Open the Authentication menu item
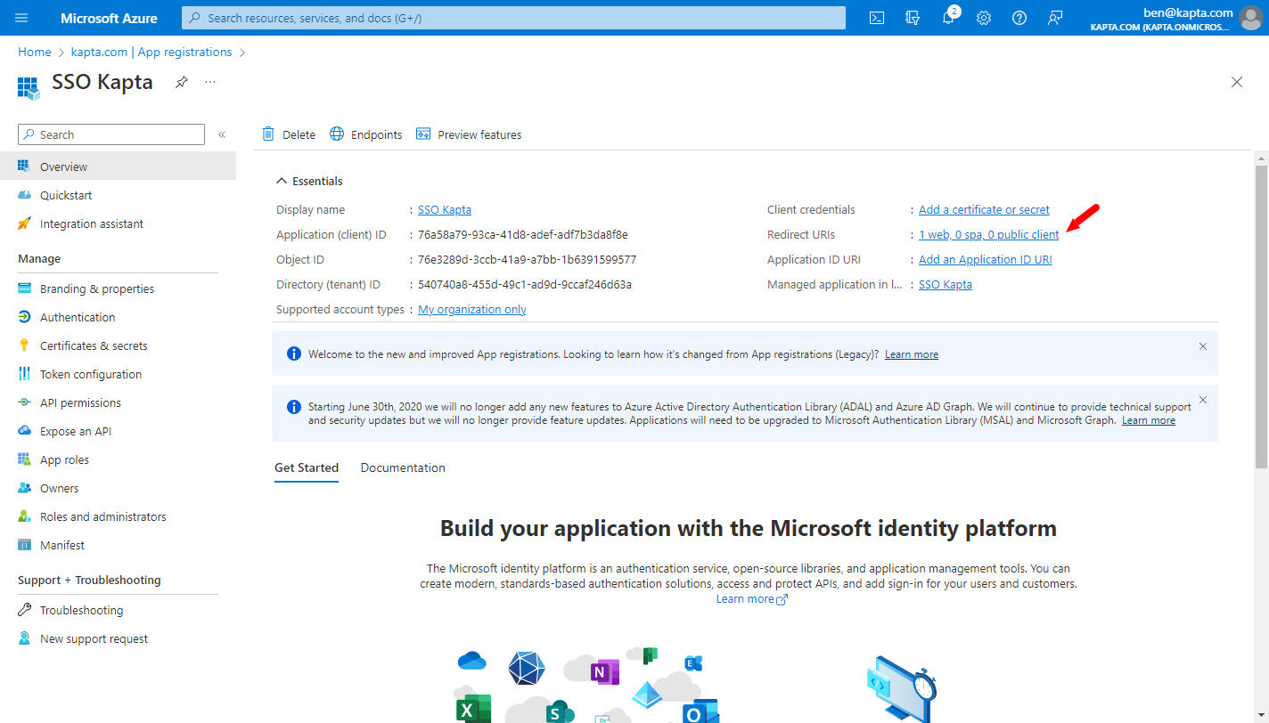The image size is (1269, 723). click(78, 317)
